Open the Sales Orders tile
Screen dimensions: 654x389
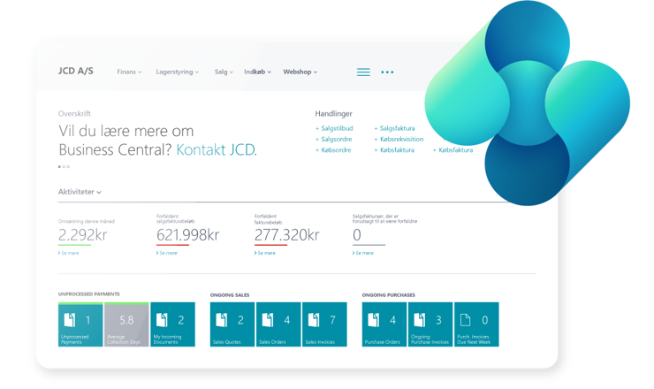click(x=278, y=324)
